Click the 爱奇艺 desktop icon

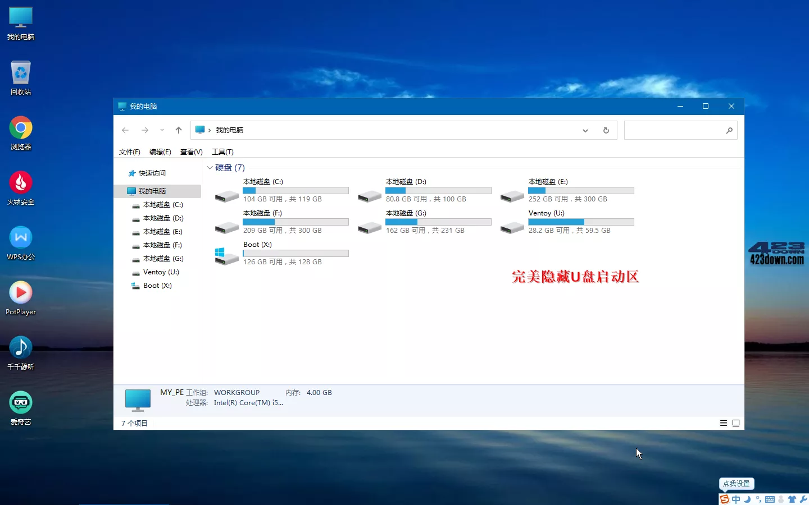[21, 403]
